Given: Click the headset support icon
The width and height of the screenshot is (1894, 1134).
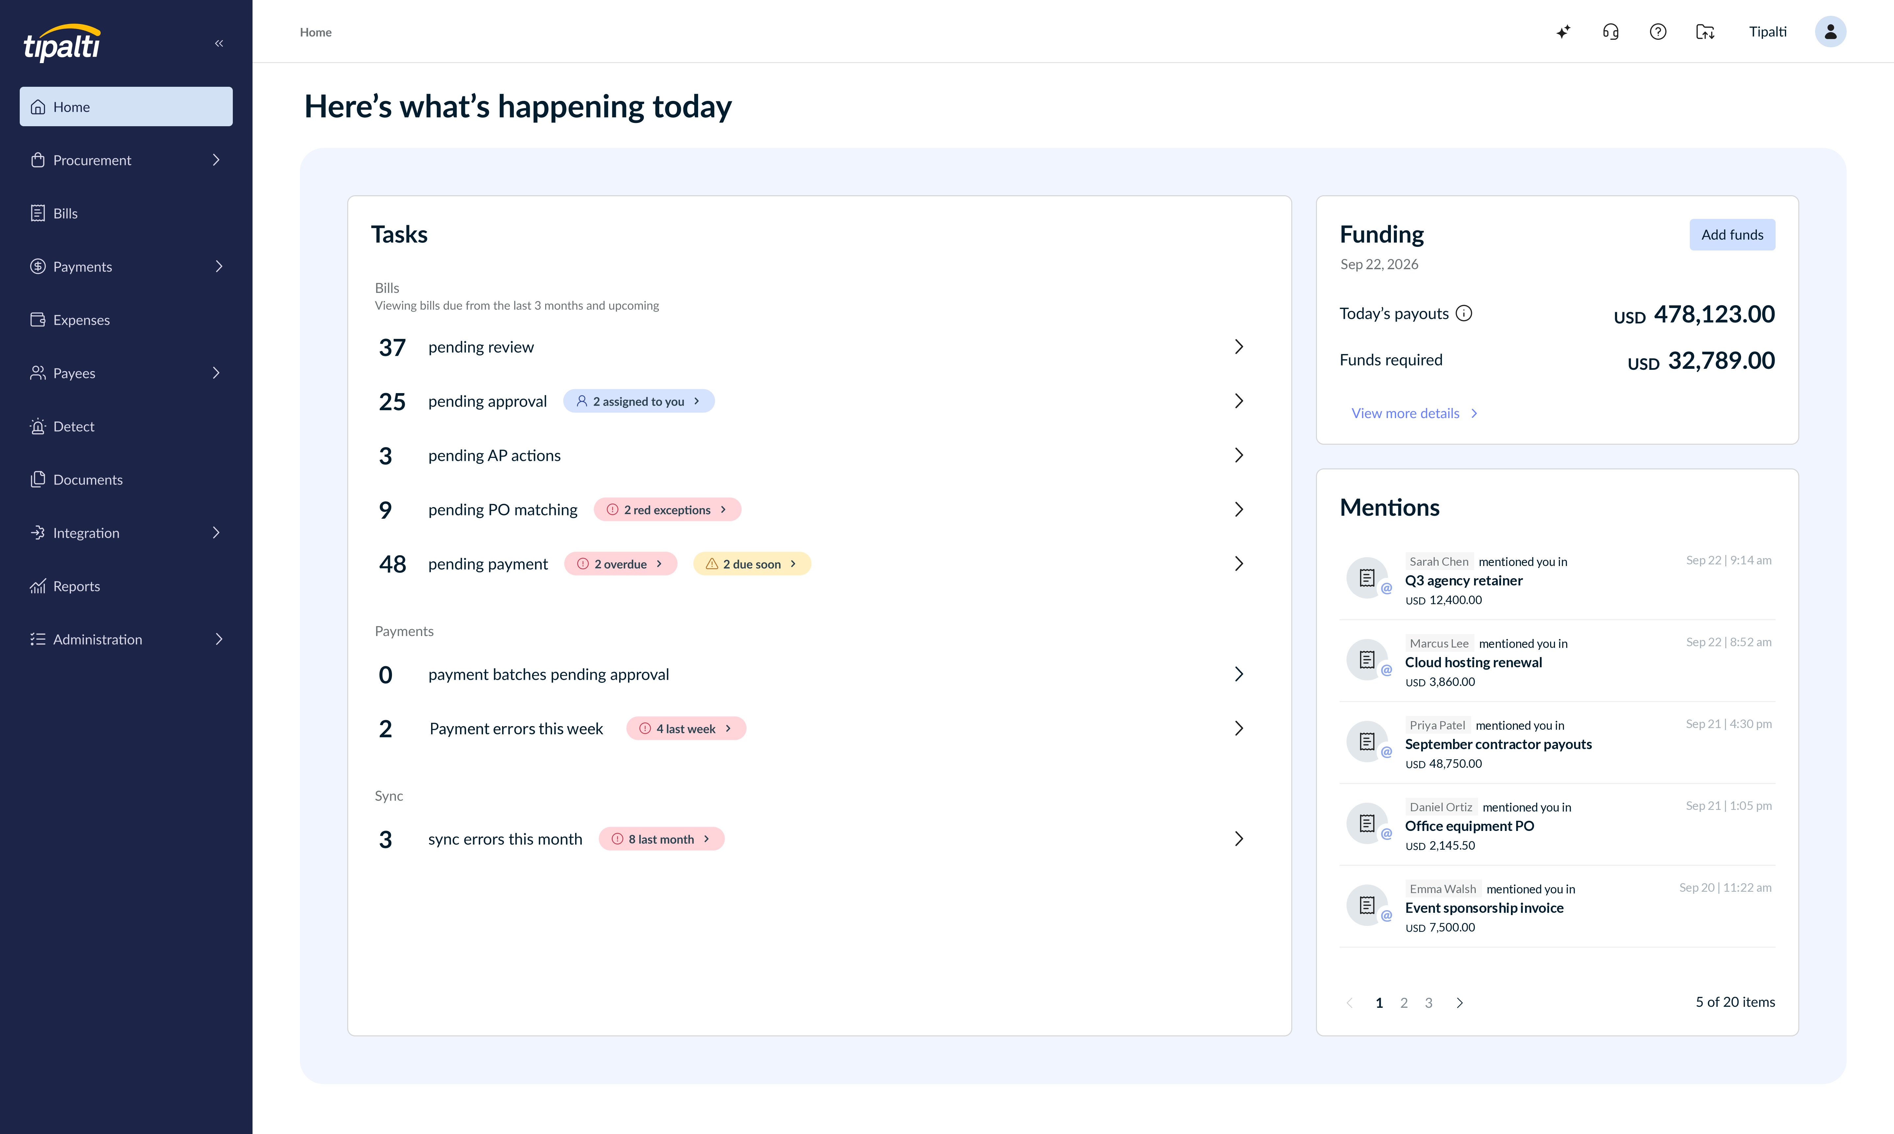Looking at the screenshot, I should [1611, 31].
